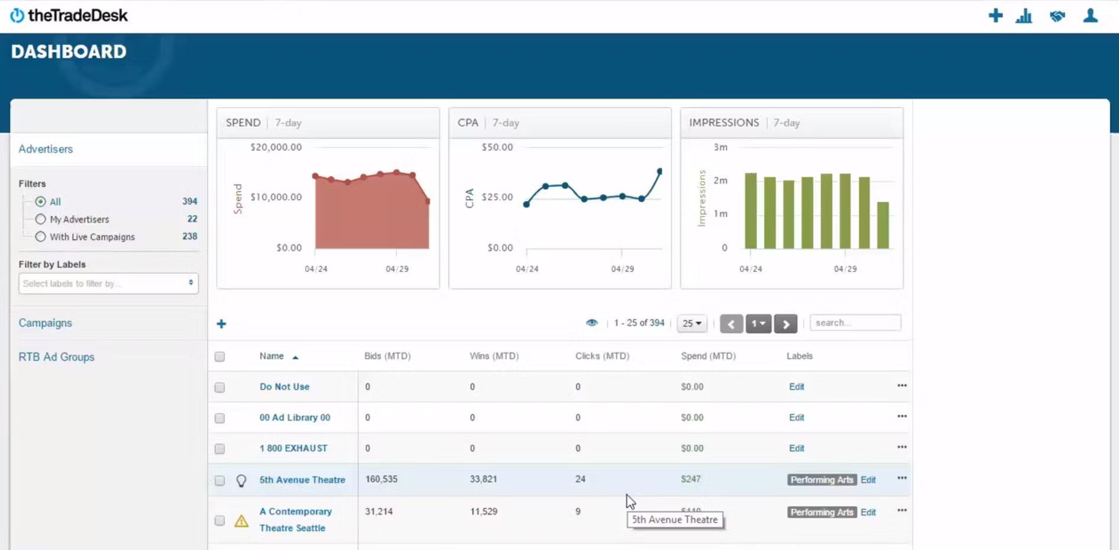Open the user profile icon
Viewport: 1119px width, 550px height.
click(1090, 15)
